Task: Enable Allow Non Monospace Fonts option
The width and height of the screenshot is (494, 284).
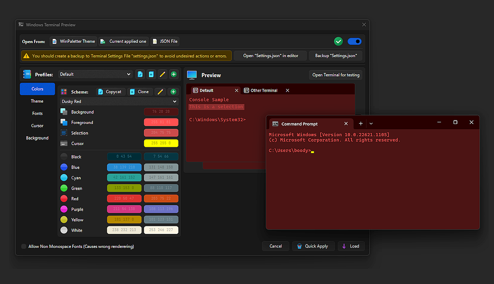Action: tap(24, 246)
